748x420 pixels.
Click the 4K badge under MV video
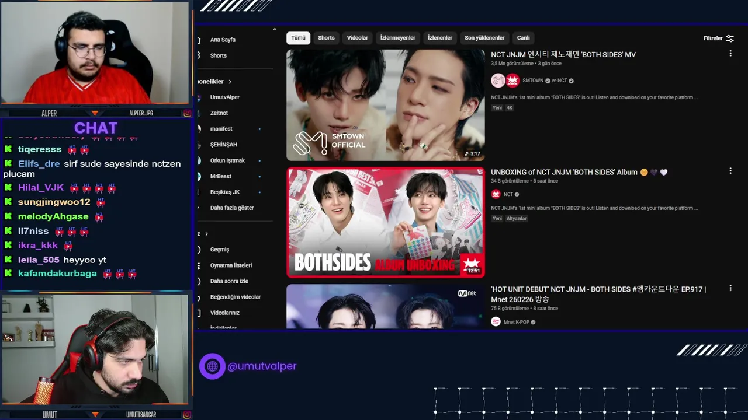pos(510,108)
